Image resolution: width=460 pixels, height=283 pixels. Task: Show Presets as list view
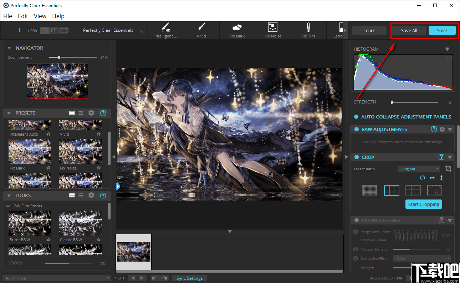pos(81,113)
